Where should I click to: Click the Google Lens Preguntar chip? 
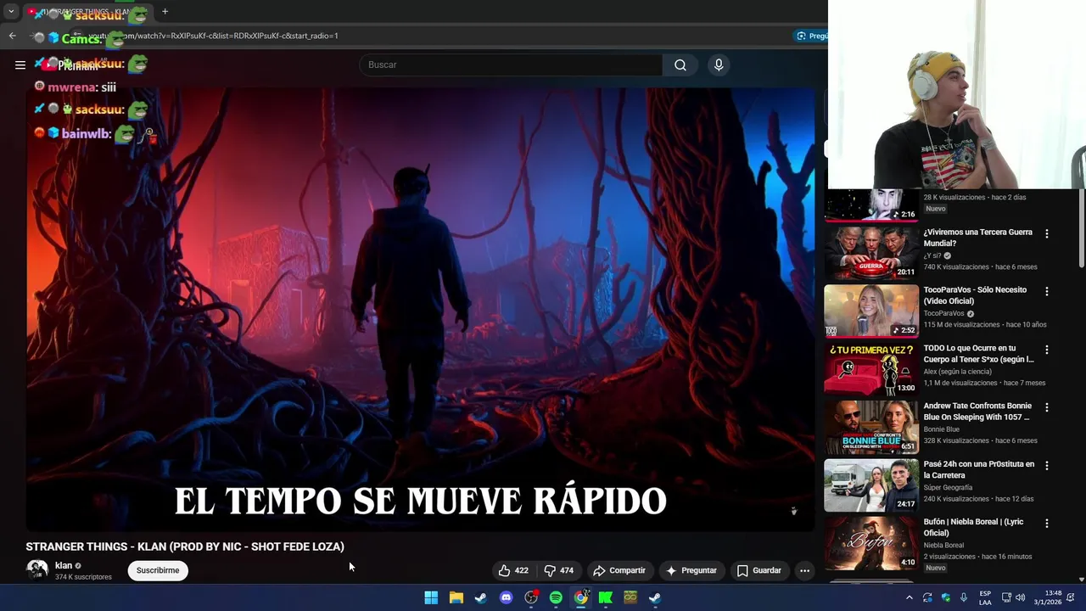tap(811, 36)
